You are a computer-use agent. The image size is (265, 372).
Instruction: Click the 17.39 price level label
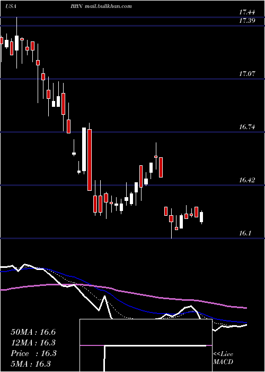[247, 21]
